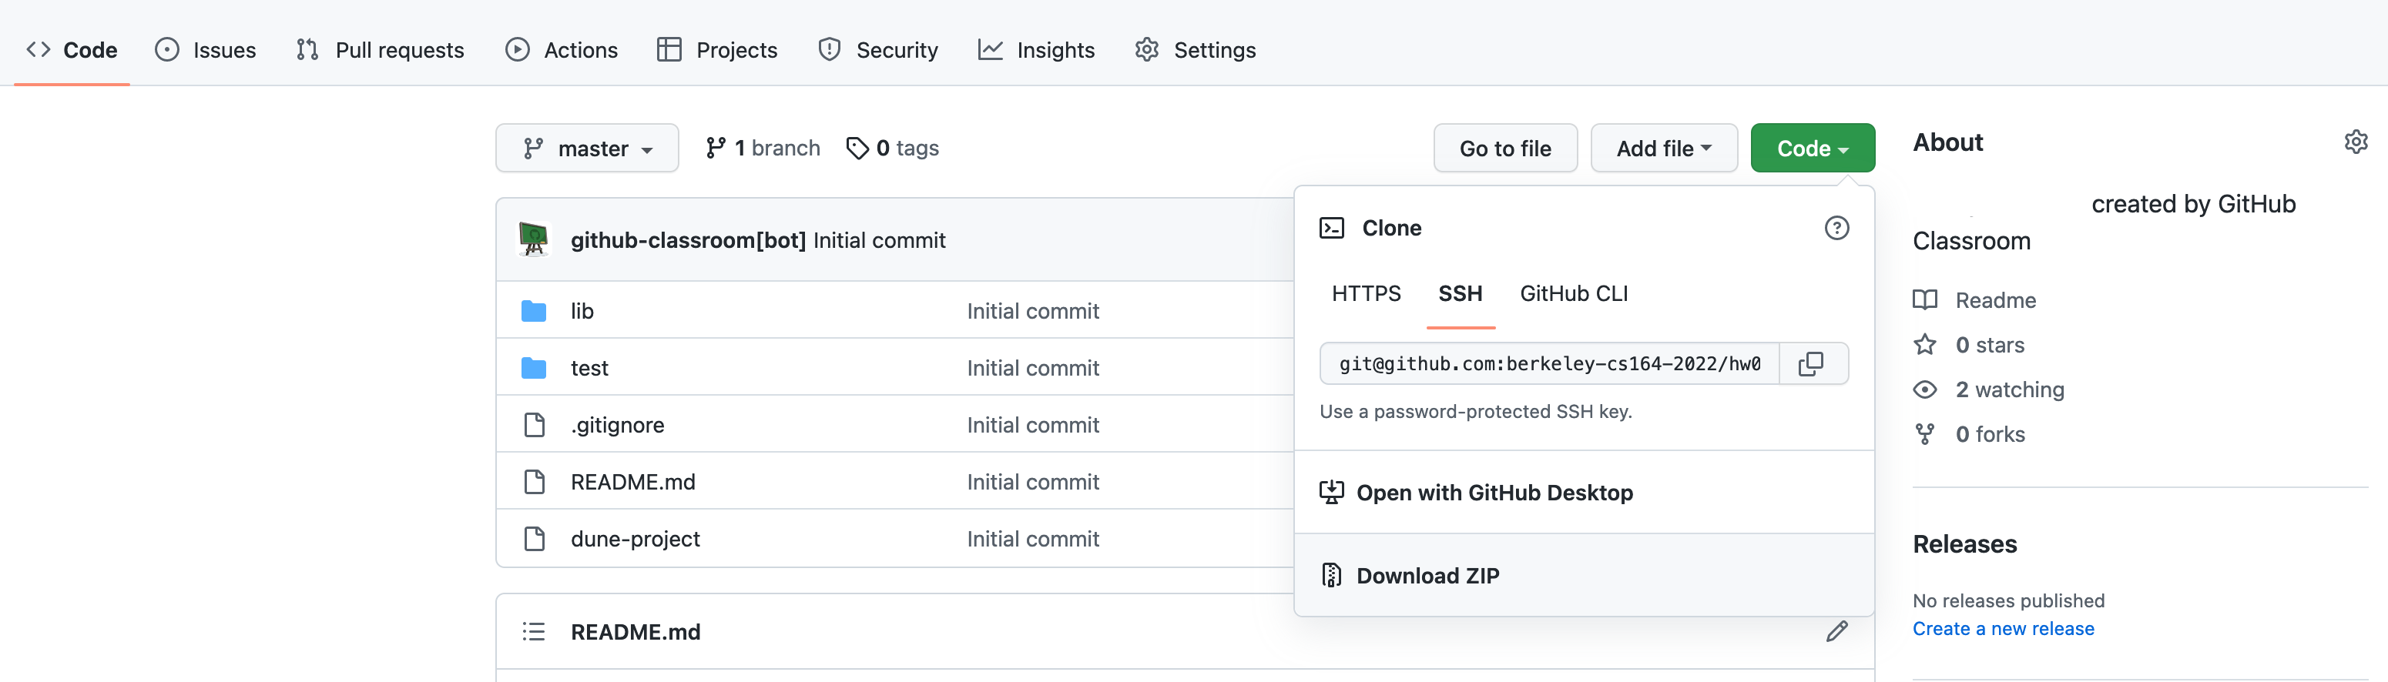Screen dimensions: 2388x682
Task: Open the Projects tab
Action: [717, 50]
